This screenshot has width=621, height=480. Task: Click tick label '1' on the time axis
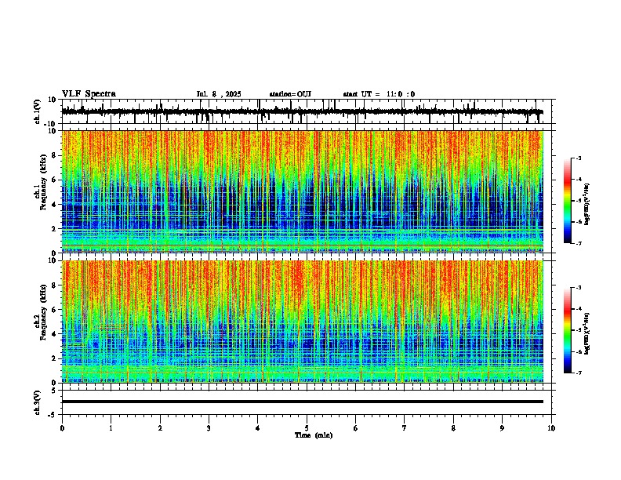coord(111,428)
